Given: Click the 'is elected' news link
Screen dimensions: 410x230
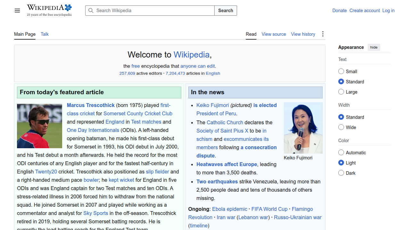Looking at the screenshot, I should [265, 105].
